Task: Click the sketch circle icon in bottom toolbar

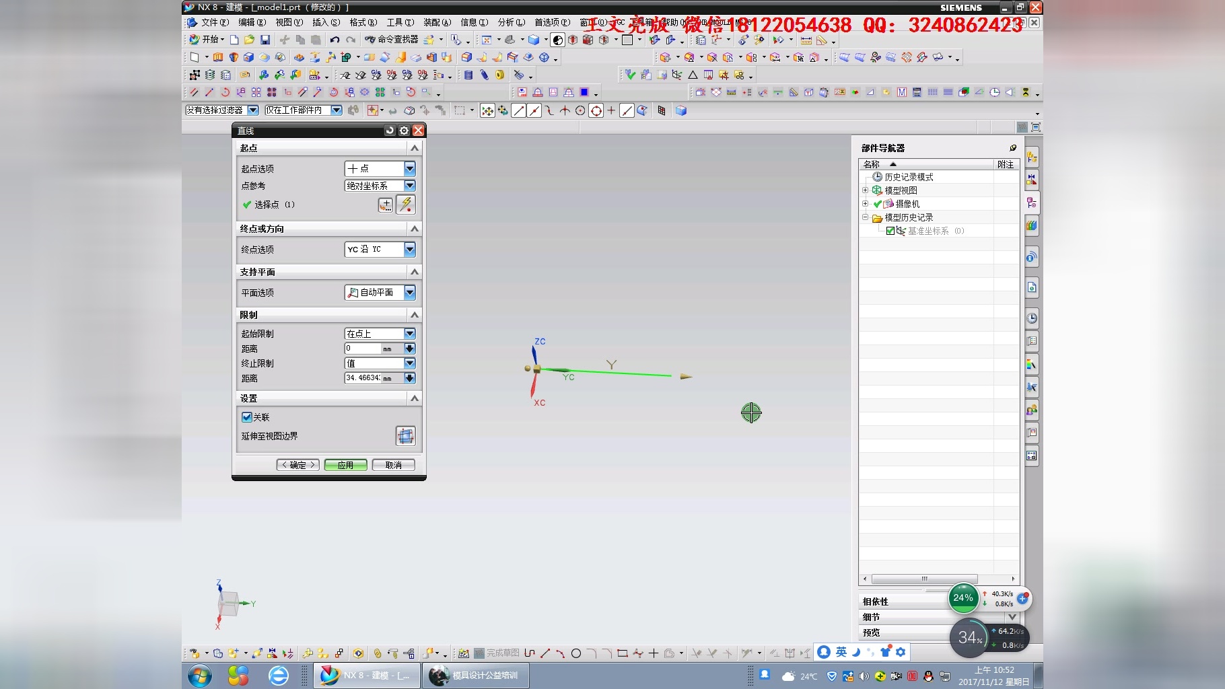Action: (576, 653)
